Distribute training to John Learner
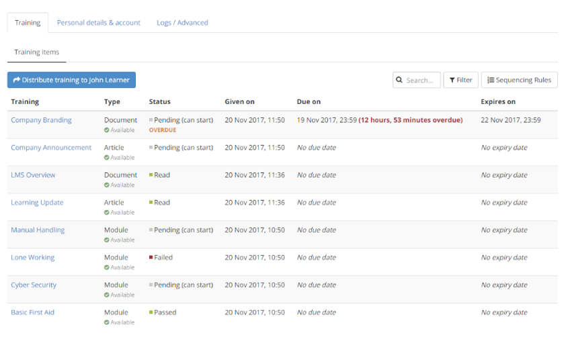The width and height of the screenshot is (574, 343). (x=72, y=80)
